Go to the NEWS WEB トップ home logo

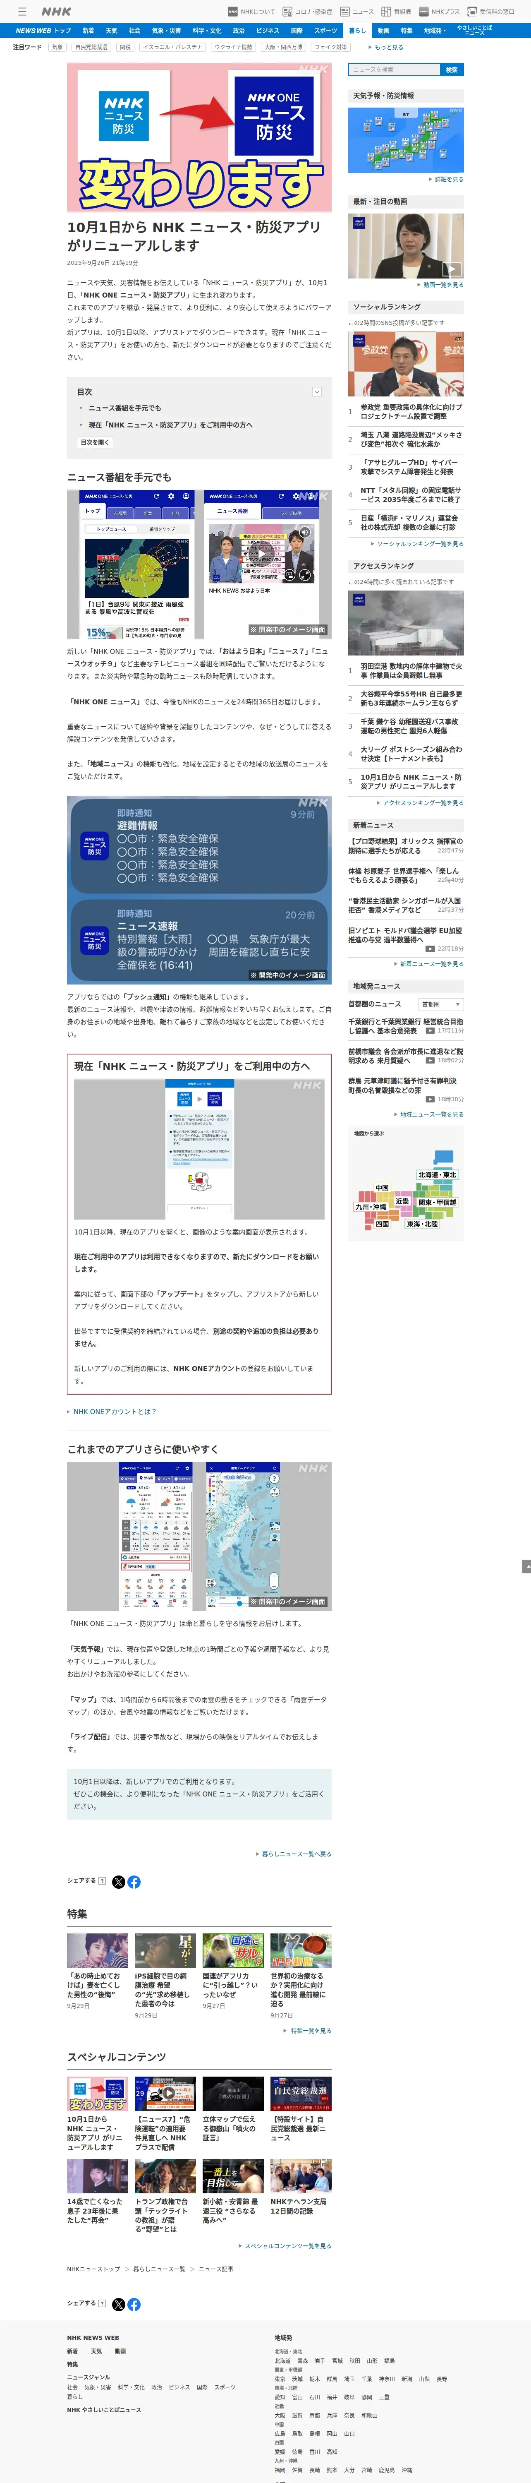coord(43,31)
